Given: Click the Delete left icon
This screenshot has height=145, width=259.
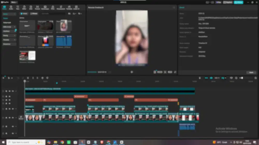Looking at the screenshot, I should click(x=33, y=78).
